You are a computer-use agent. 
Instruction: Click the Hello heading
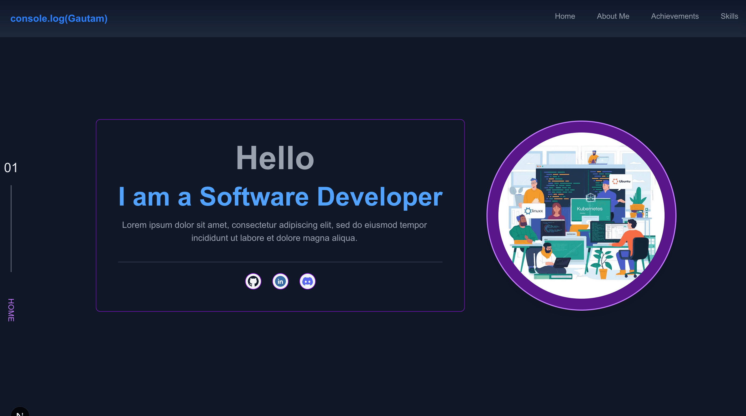[274, 158]
